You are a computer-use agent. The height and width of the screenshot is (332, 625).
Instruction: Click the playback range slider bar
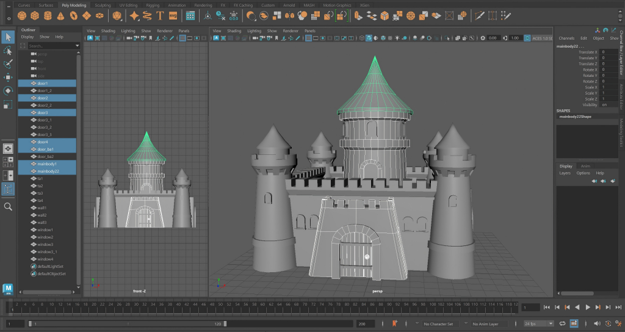(x=128, y=323)
